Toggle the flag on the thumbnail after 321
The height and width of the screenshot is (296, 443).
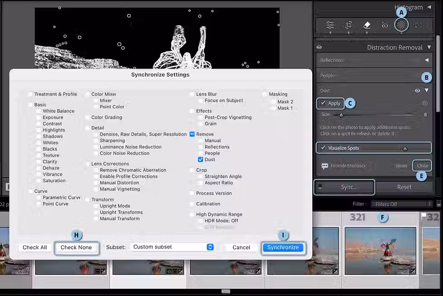424,215
